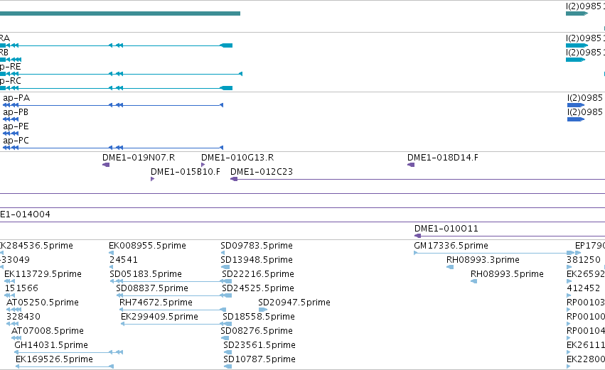The image size is (605, 370).
Task: Select the ap-PB protein arrows
Action: coord(11,119)
